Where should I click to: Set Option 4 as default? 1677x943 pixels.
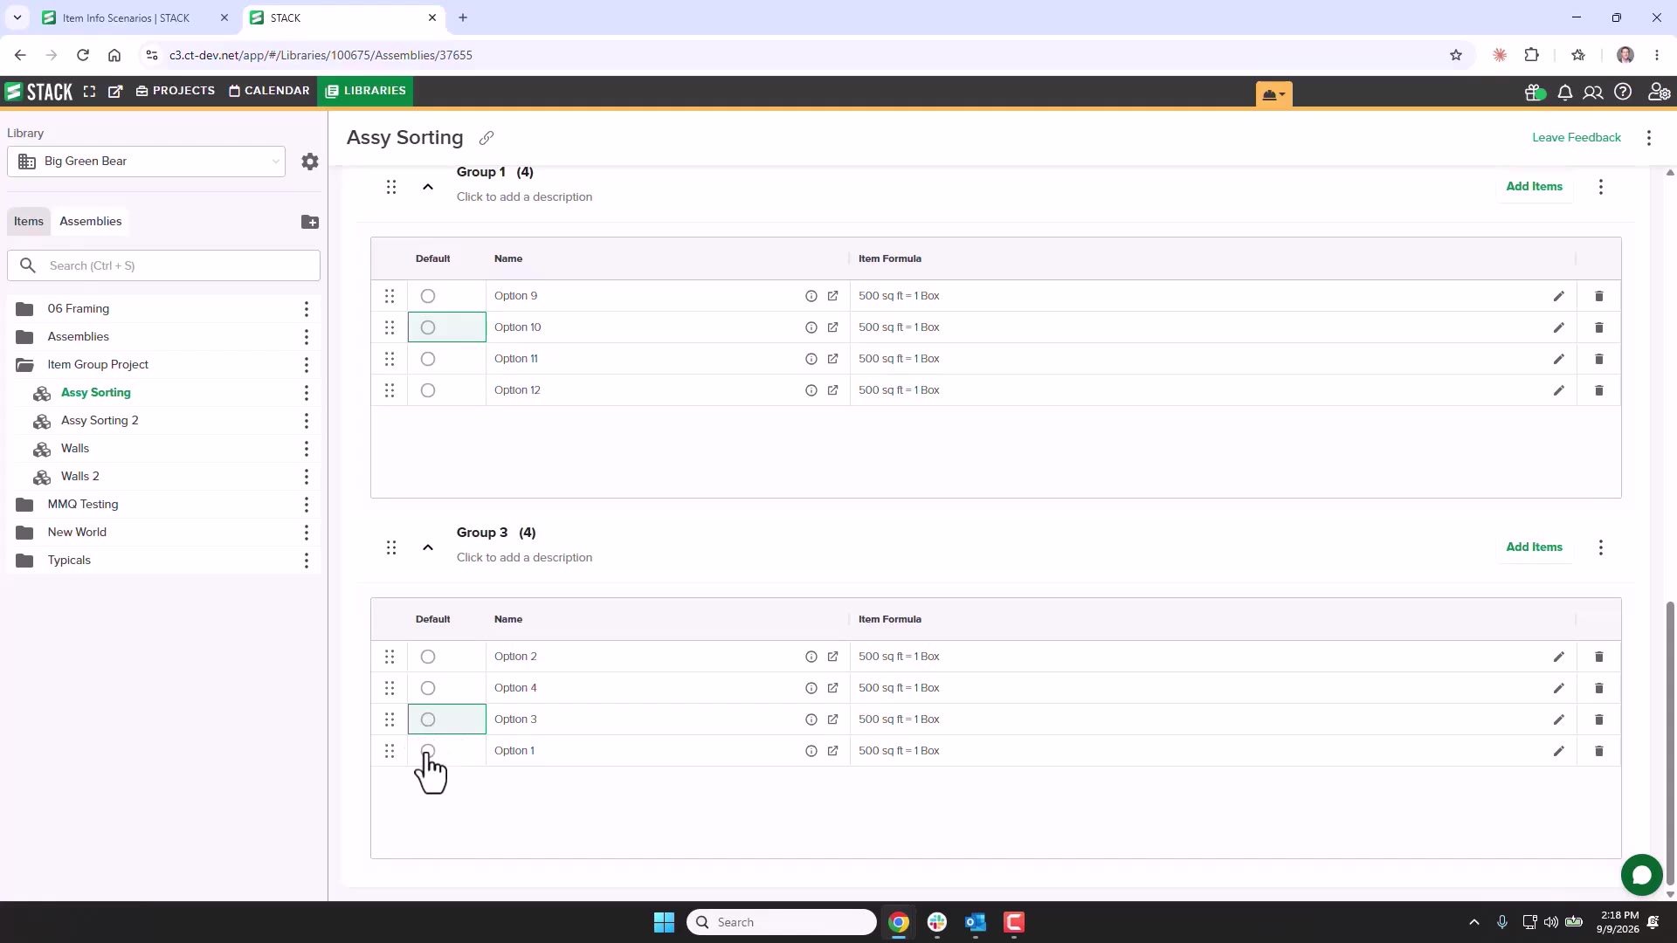point(428,688)
